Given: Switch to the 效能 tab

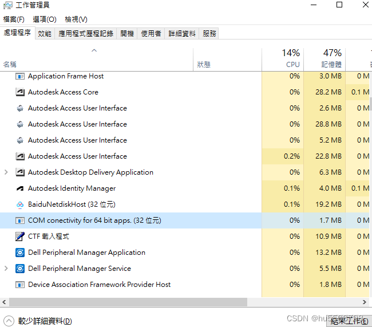Looking at the screenshot, I should [45, 33].
